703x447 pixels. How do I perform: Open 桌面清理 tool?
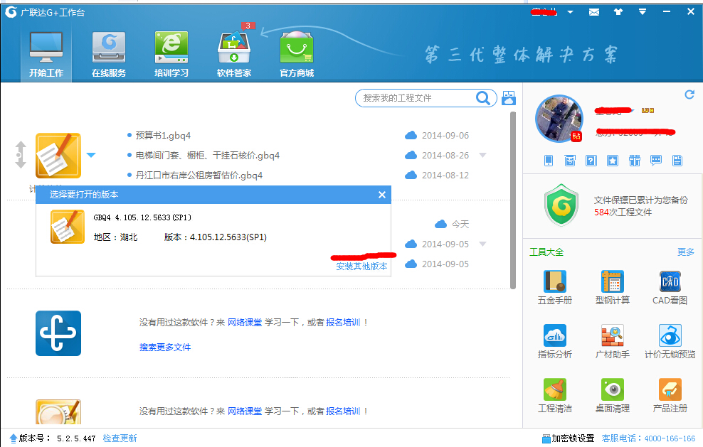pyautogui.click(x=613, y=396)
